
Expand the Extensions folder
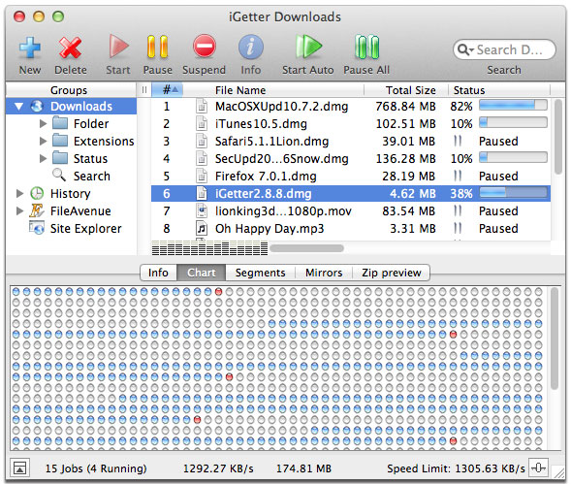click(43, 141)
